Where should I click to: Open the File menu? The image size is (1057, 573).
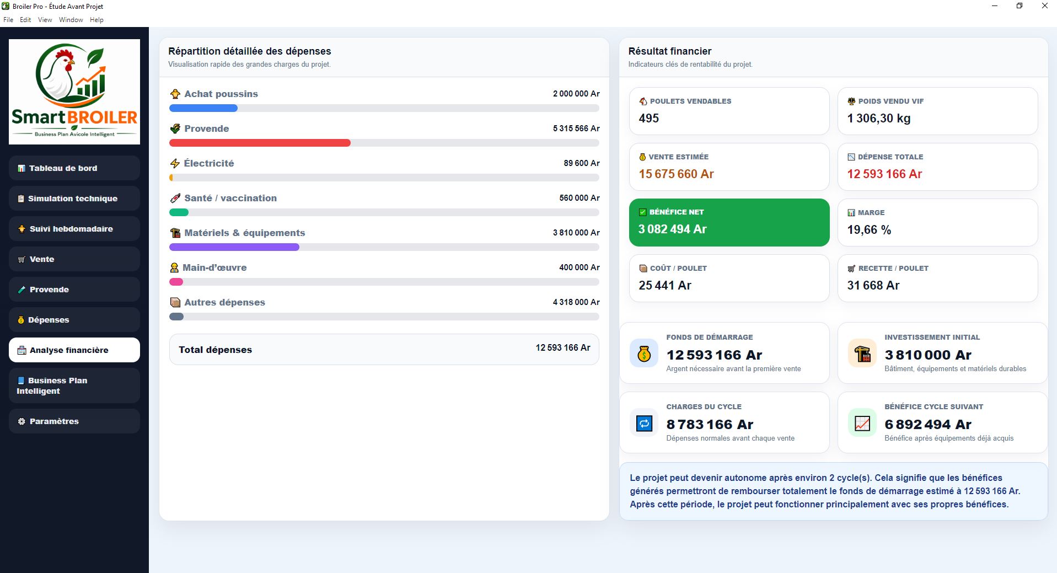pos(8,20)
